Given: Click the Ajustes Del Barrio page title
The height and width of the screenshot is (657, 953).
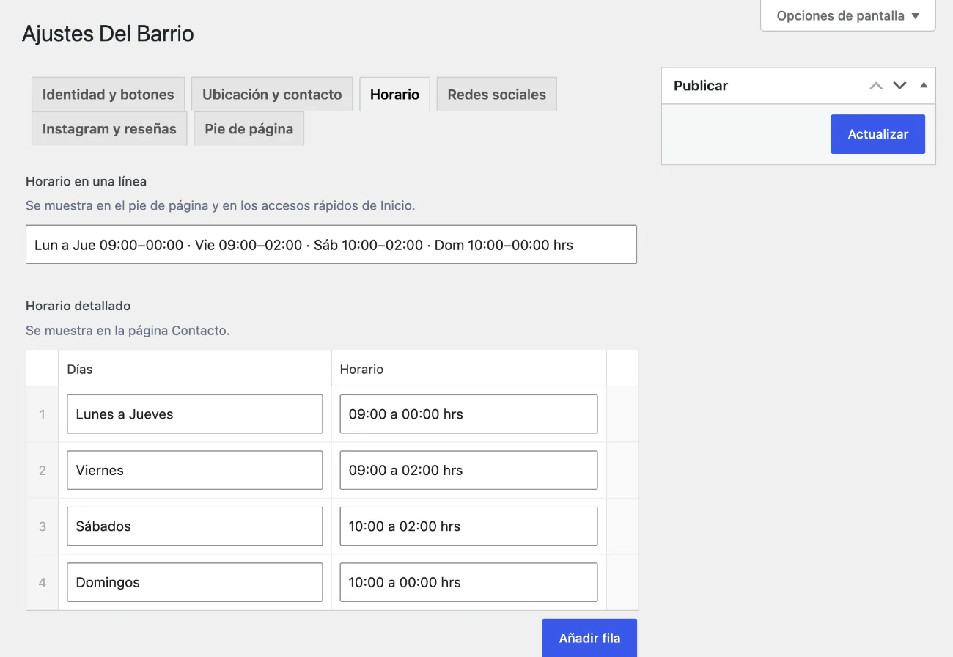Looking at the screenshot, I should point(108,34).
